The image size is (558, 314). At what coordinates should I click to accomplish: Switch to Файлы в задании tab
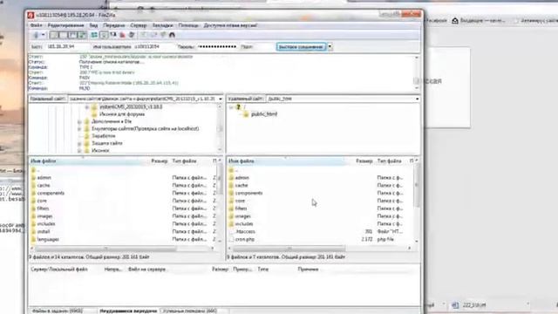[x=58, y=311]
